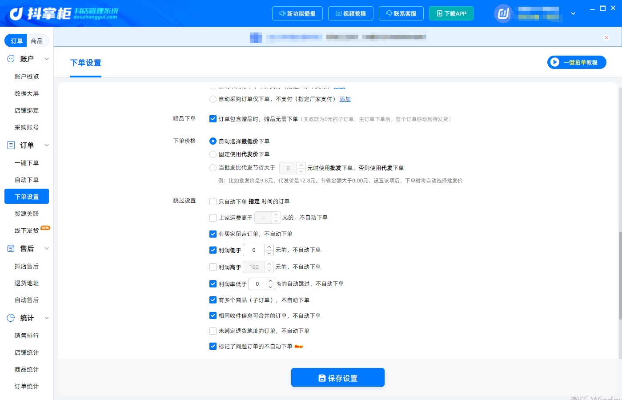This screenshot has height=400, width=622.
Task: Close the notification banner
Action: tap(606, 37)
